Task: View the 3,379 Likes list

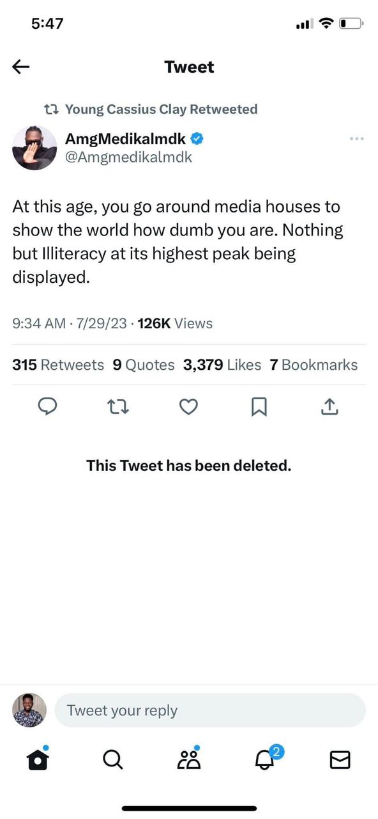Action: click(222, 365)
